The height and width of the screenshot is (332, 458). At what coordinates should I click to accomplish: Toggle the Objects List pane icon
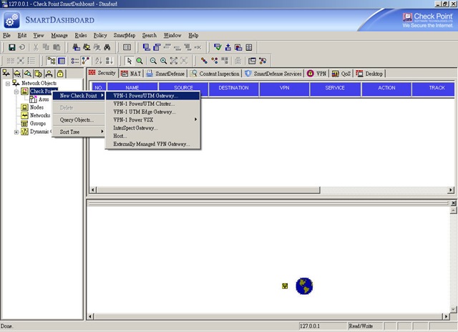tap(75, 61)
